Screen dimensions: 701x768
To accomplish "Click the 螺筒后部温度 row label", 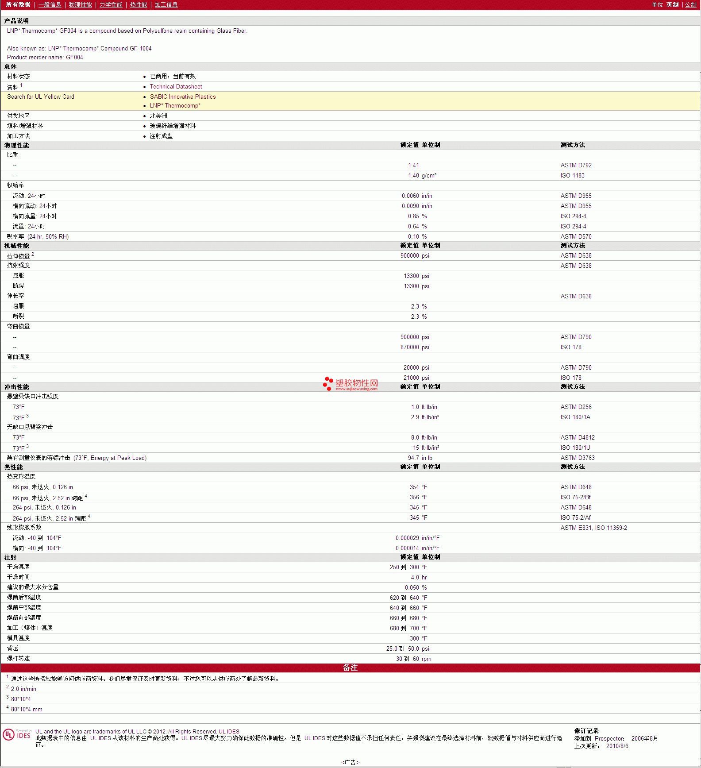I will [x=24, y=598].
